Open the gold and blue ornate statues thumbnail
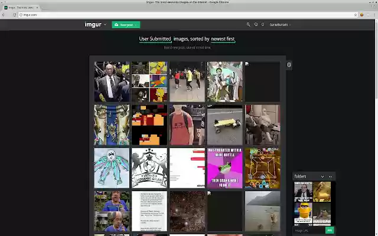Viewport: 378px width, 236px height. point(112,124)
